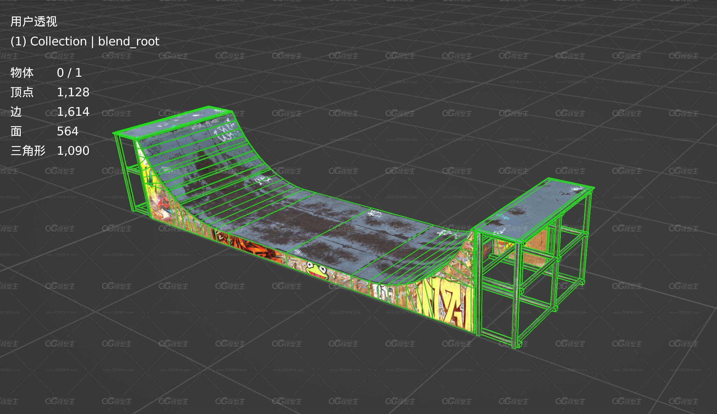Click the '物体' object count value 0 / 1
Viewport: 717px width, 414px height.
(x=69, y=73)
